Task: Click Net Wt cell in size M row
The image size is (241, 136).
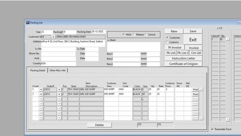Action: click(188, 94)
